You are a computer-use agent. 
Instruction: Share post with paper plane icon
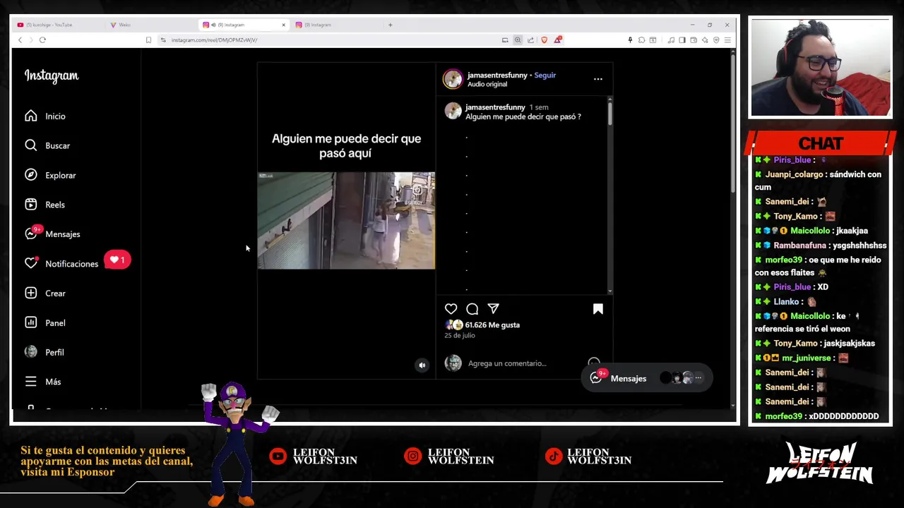point(494,309)
